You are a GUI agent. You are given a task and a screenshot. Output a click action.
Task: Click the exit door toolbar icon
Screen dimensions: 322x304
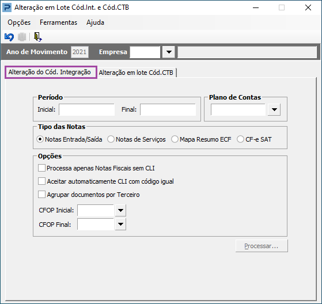(x=38, y=37)
